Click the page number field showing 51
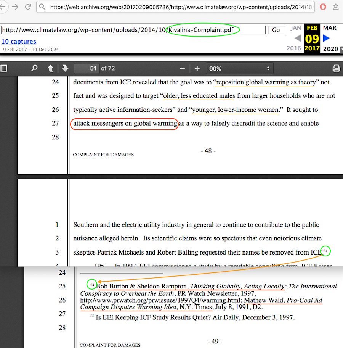The width and height of the screenshot is (343, 348). coord(87,68)
